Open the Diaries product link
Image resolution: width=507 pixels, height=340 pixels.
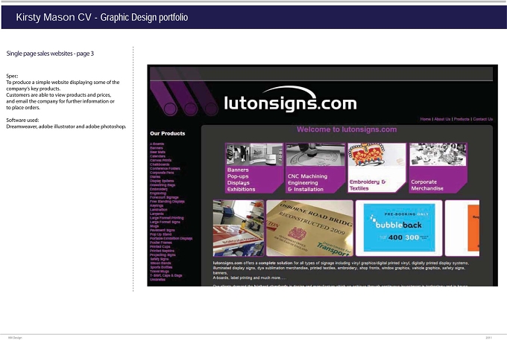155,177
